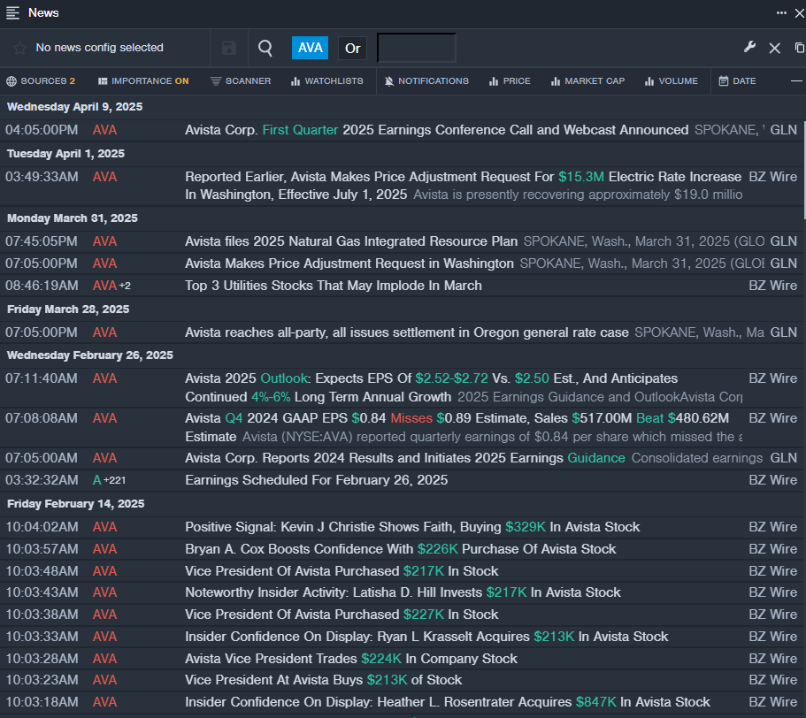This screenshot has height=718, width=806.
Task: Star the current news config
Action: (19, 48)
